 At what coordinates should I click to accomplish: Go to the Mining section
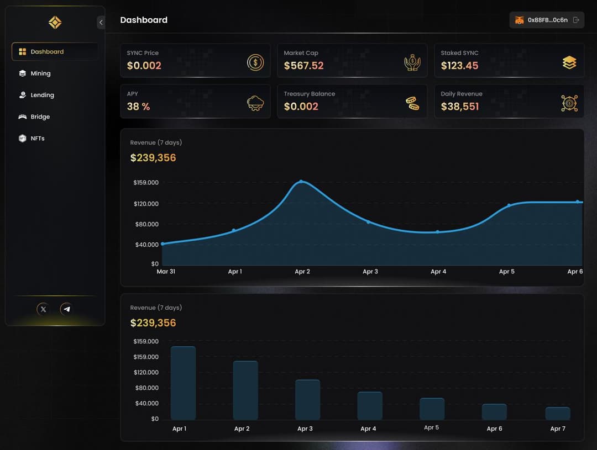tap(40, 73)
